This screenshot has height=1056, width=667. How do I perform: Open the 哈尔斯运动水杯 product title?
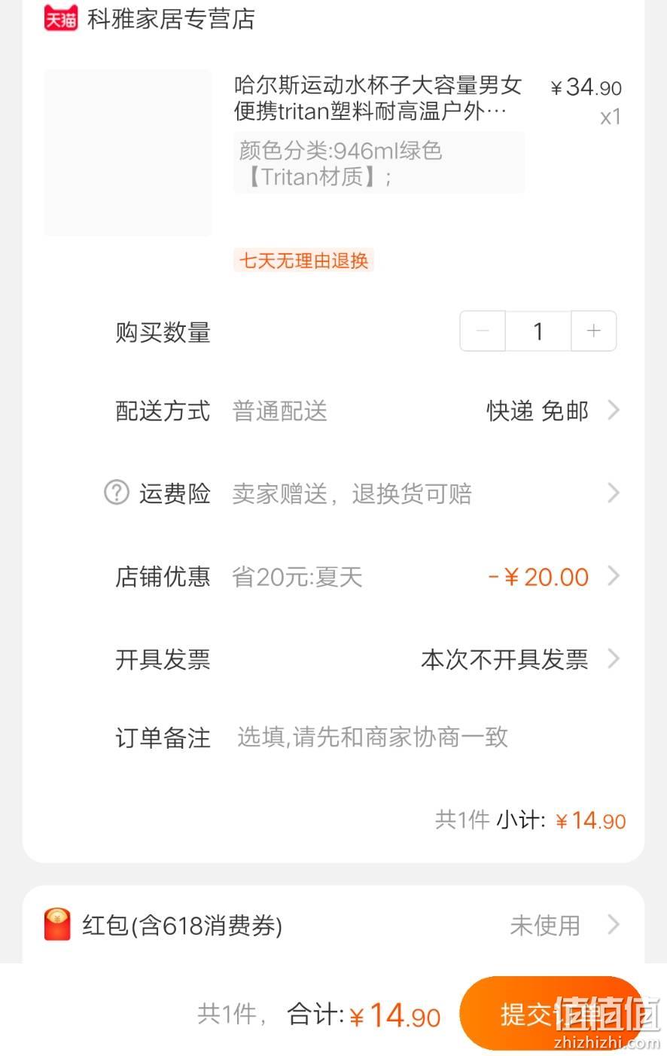(x=378, y=98)
